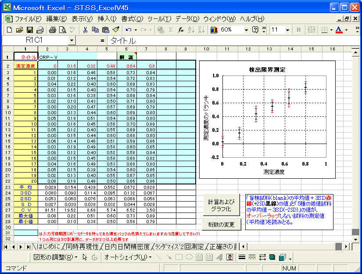
Task: Sort the data in descending order
Action: coord(201,30)
